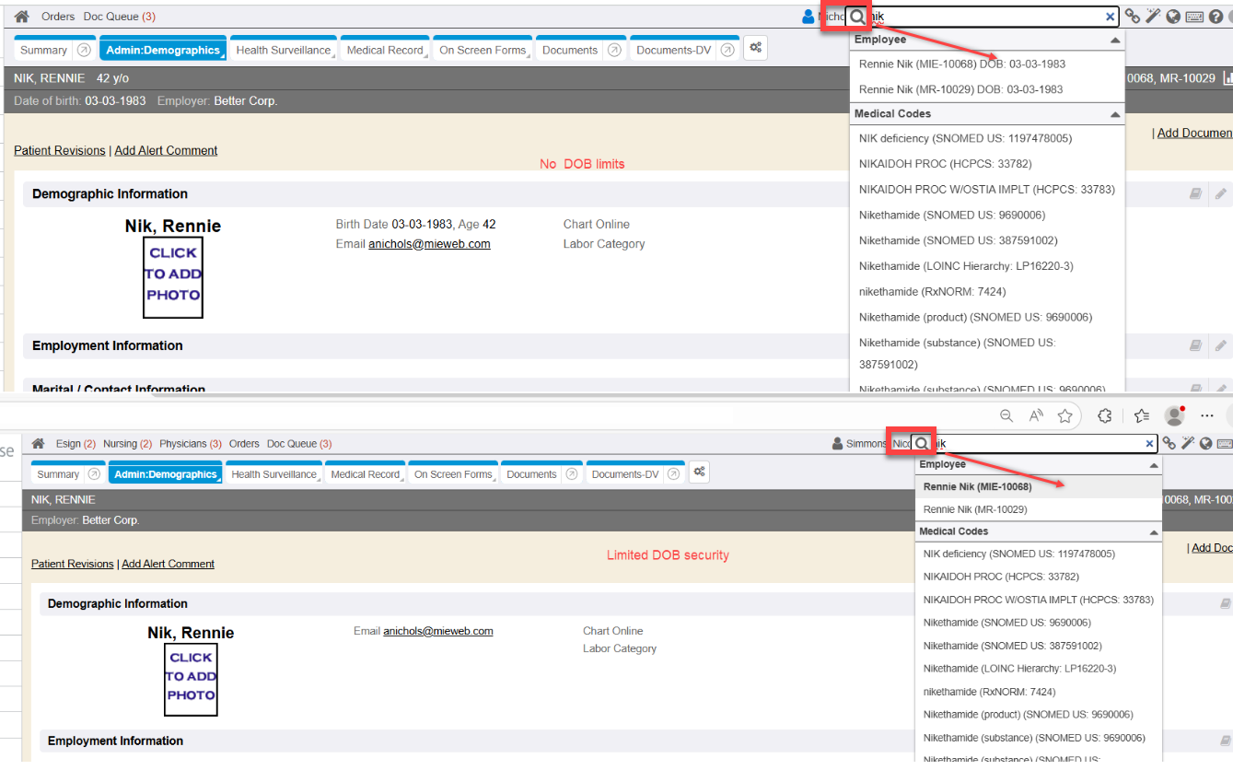Click the browser favorites star icon

click(x=1065, y=415)
